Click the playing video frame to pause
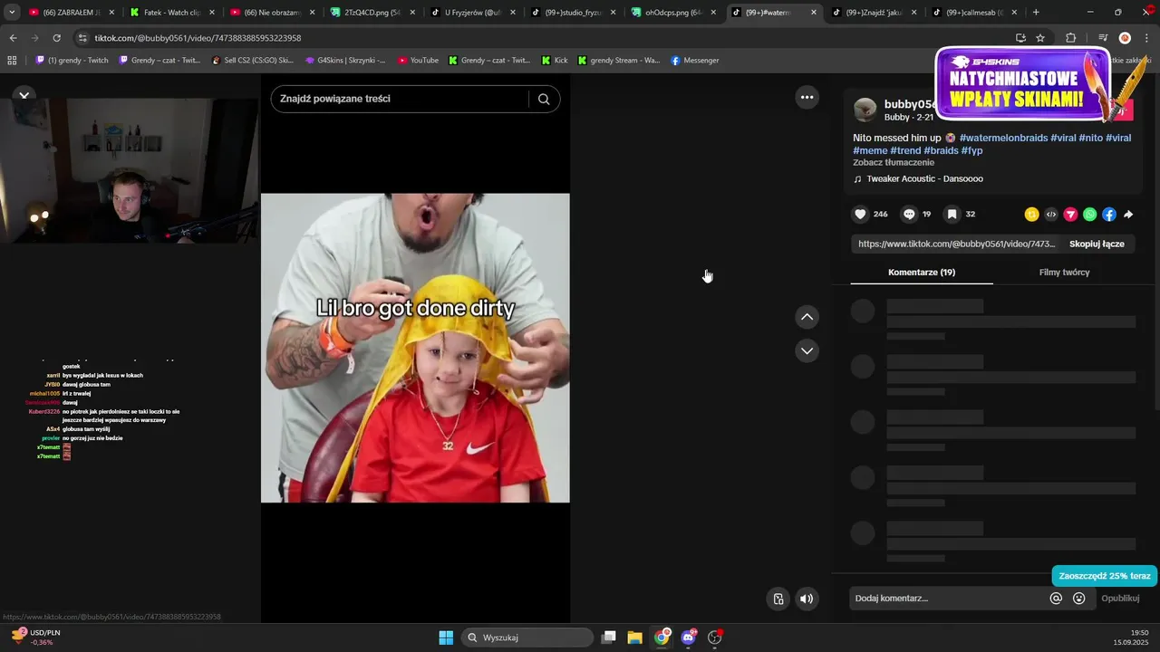The height and width of the screenshot is (652, 1160). [x=415, y=348]
